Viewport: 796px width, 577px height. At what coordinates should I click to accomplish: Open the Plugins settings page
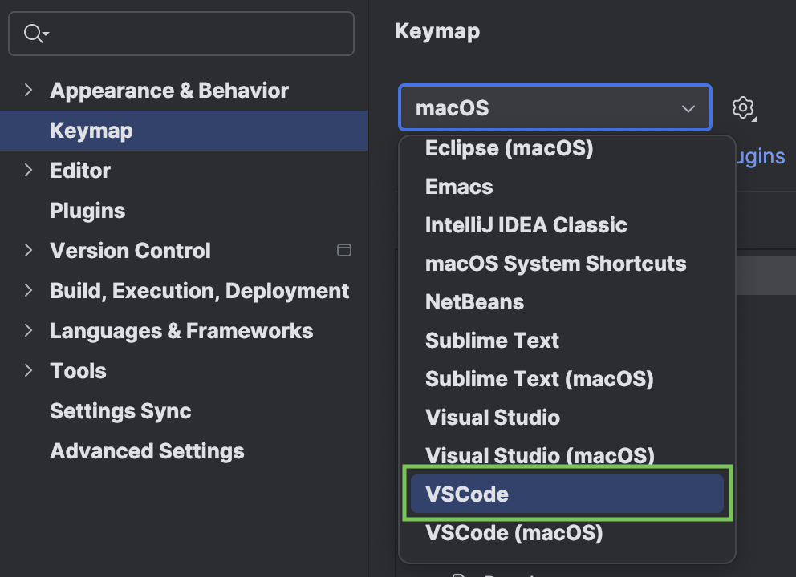pos(87,210)
